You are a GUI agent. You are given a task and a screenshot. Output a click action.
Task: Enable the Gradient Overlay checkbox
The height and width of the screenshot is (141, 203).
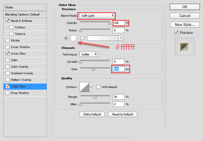pyautogui.click(x=8, y=73)
